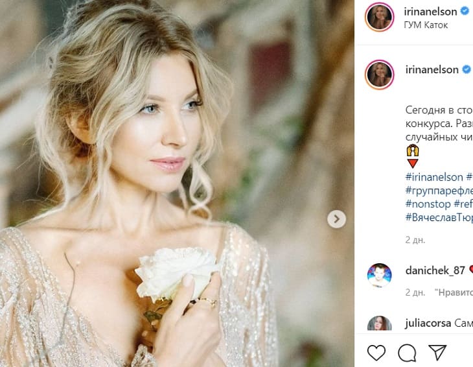Click verified badge beside caption username
Image resolution: width=473 pixels, height=367 pixels.
tap(465, 69)
